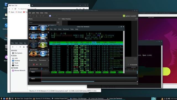Select the highlighted htop process row 2651
Image resolution: width=177 pixels, height=100 pixels.
86,44
